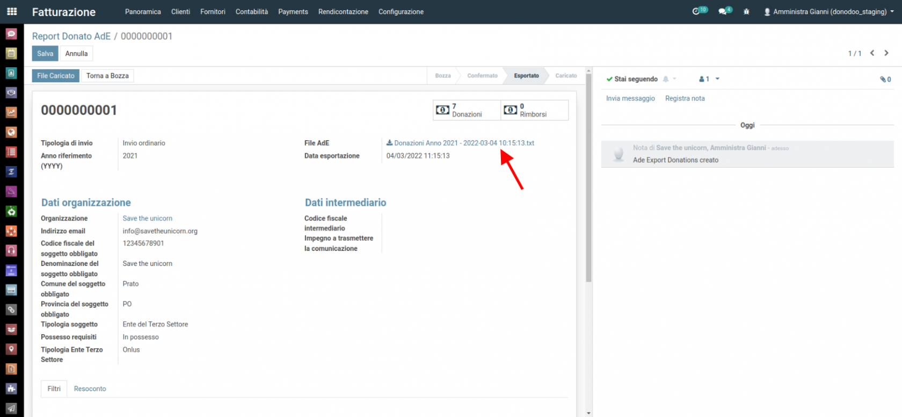Click the Salva button

[45, 54]
